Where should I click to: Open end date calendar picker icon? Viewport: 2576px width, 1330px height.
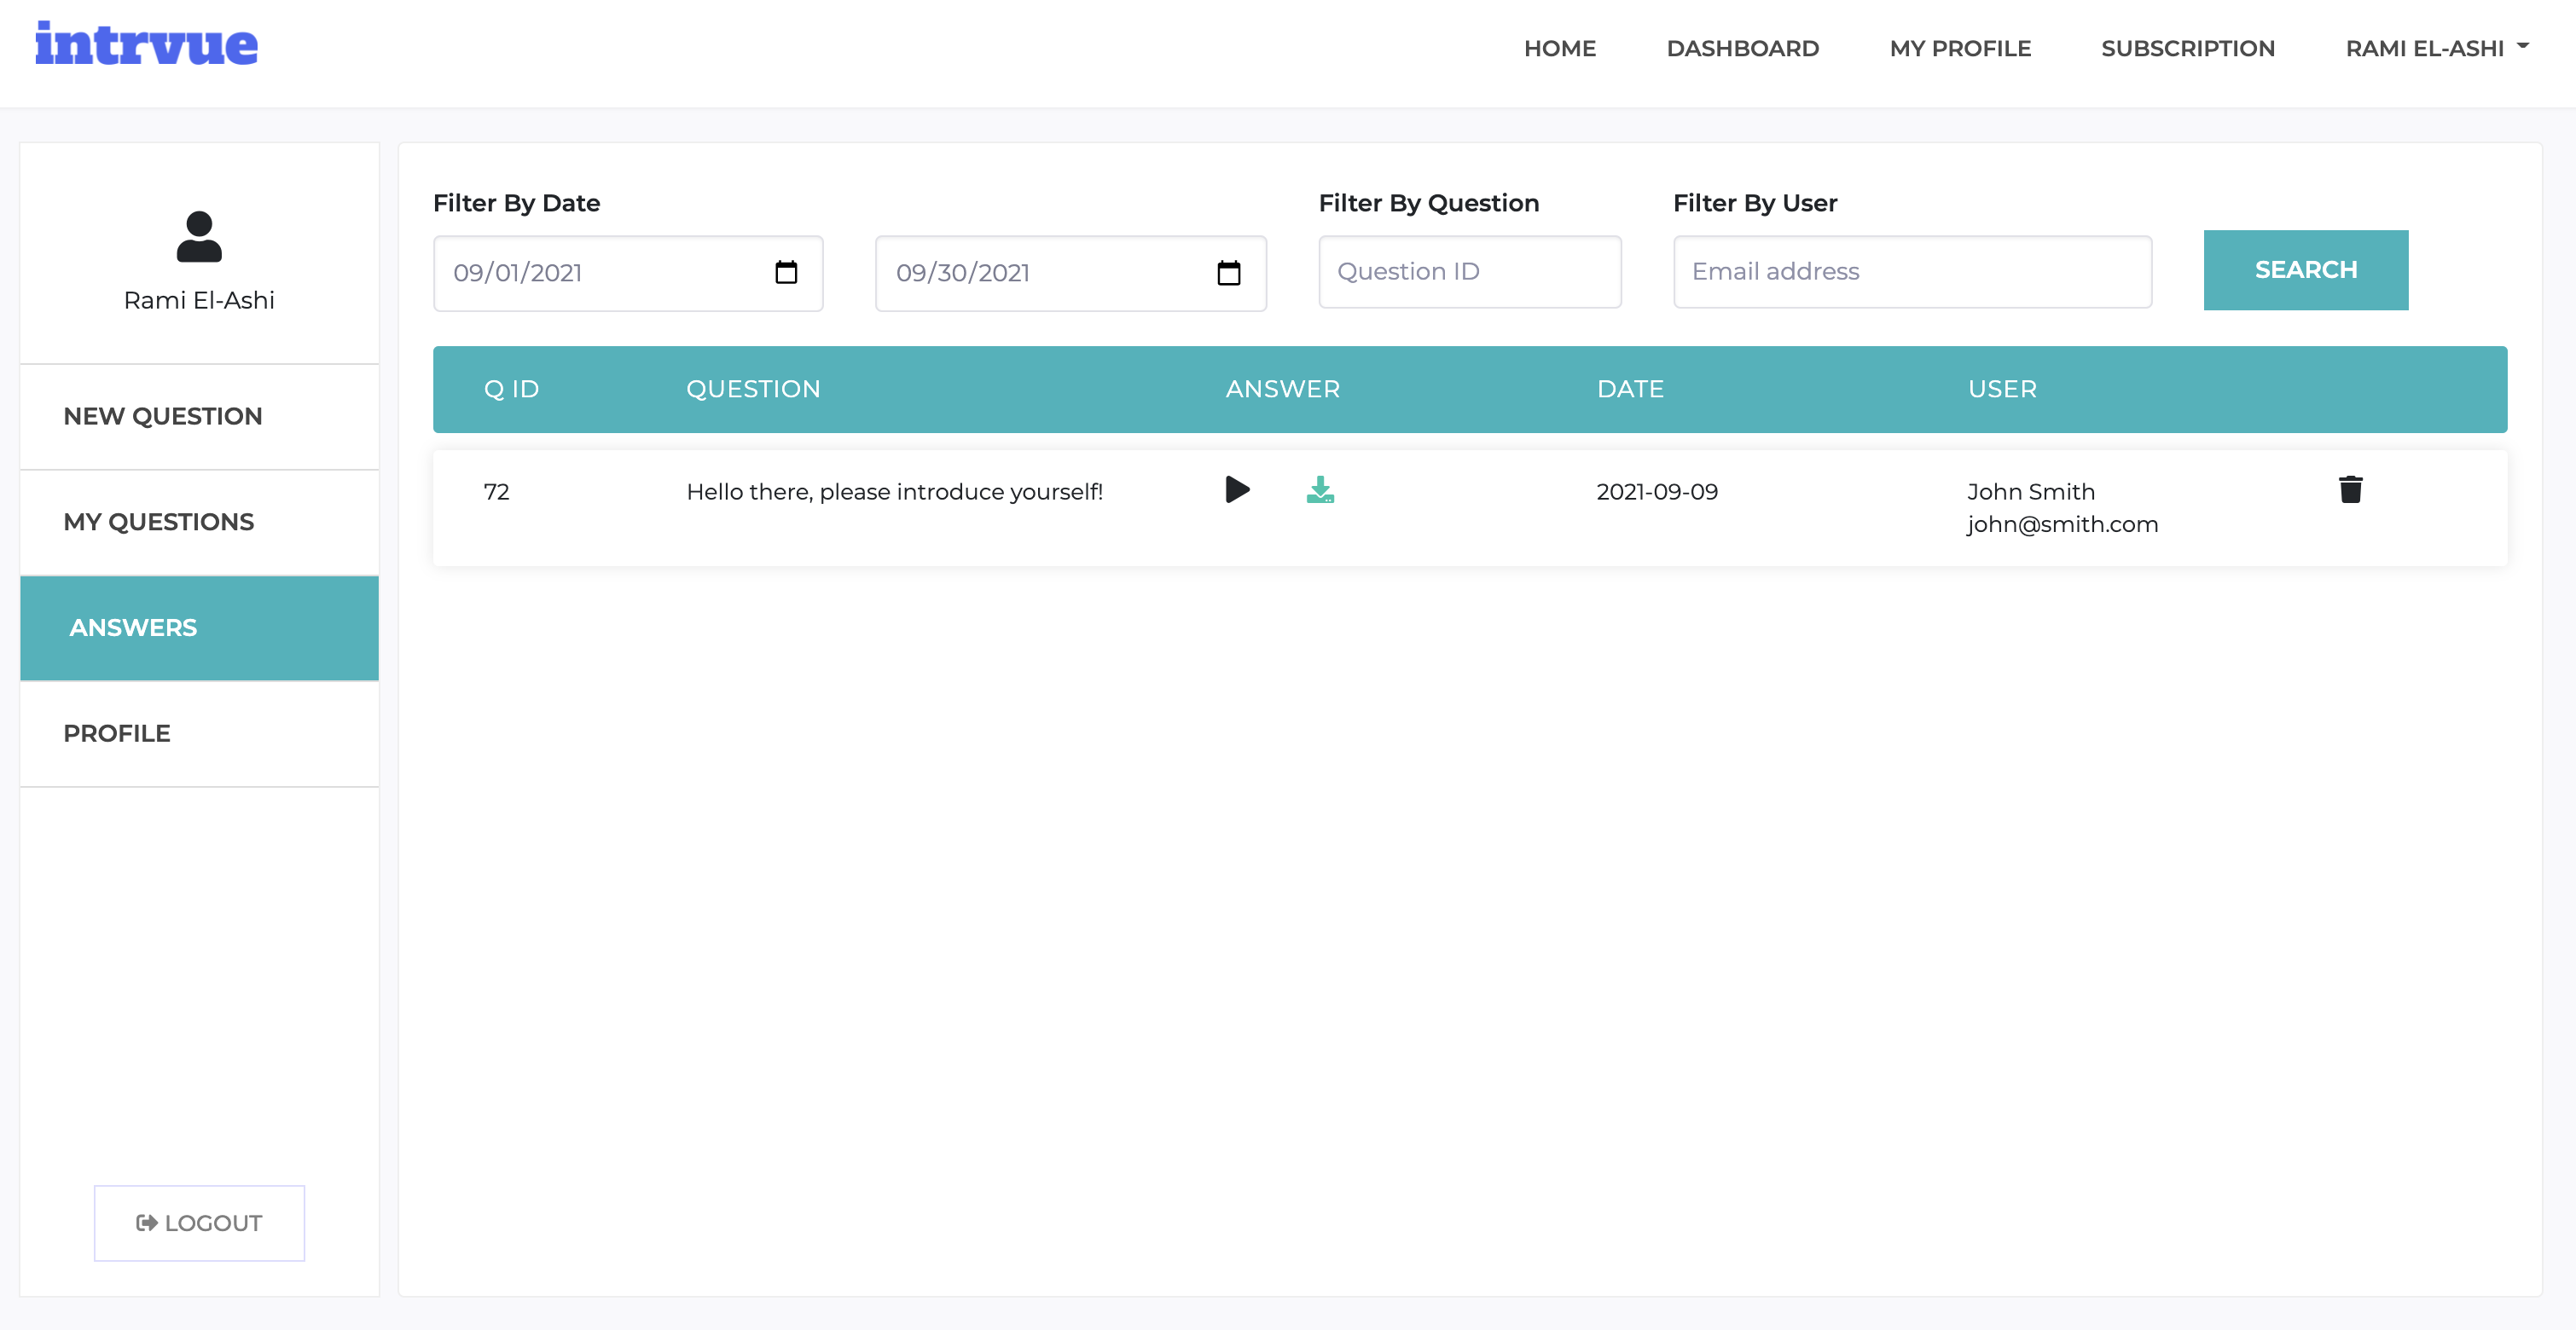click(1228, 273)
